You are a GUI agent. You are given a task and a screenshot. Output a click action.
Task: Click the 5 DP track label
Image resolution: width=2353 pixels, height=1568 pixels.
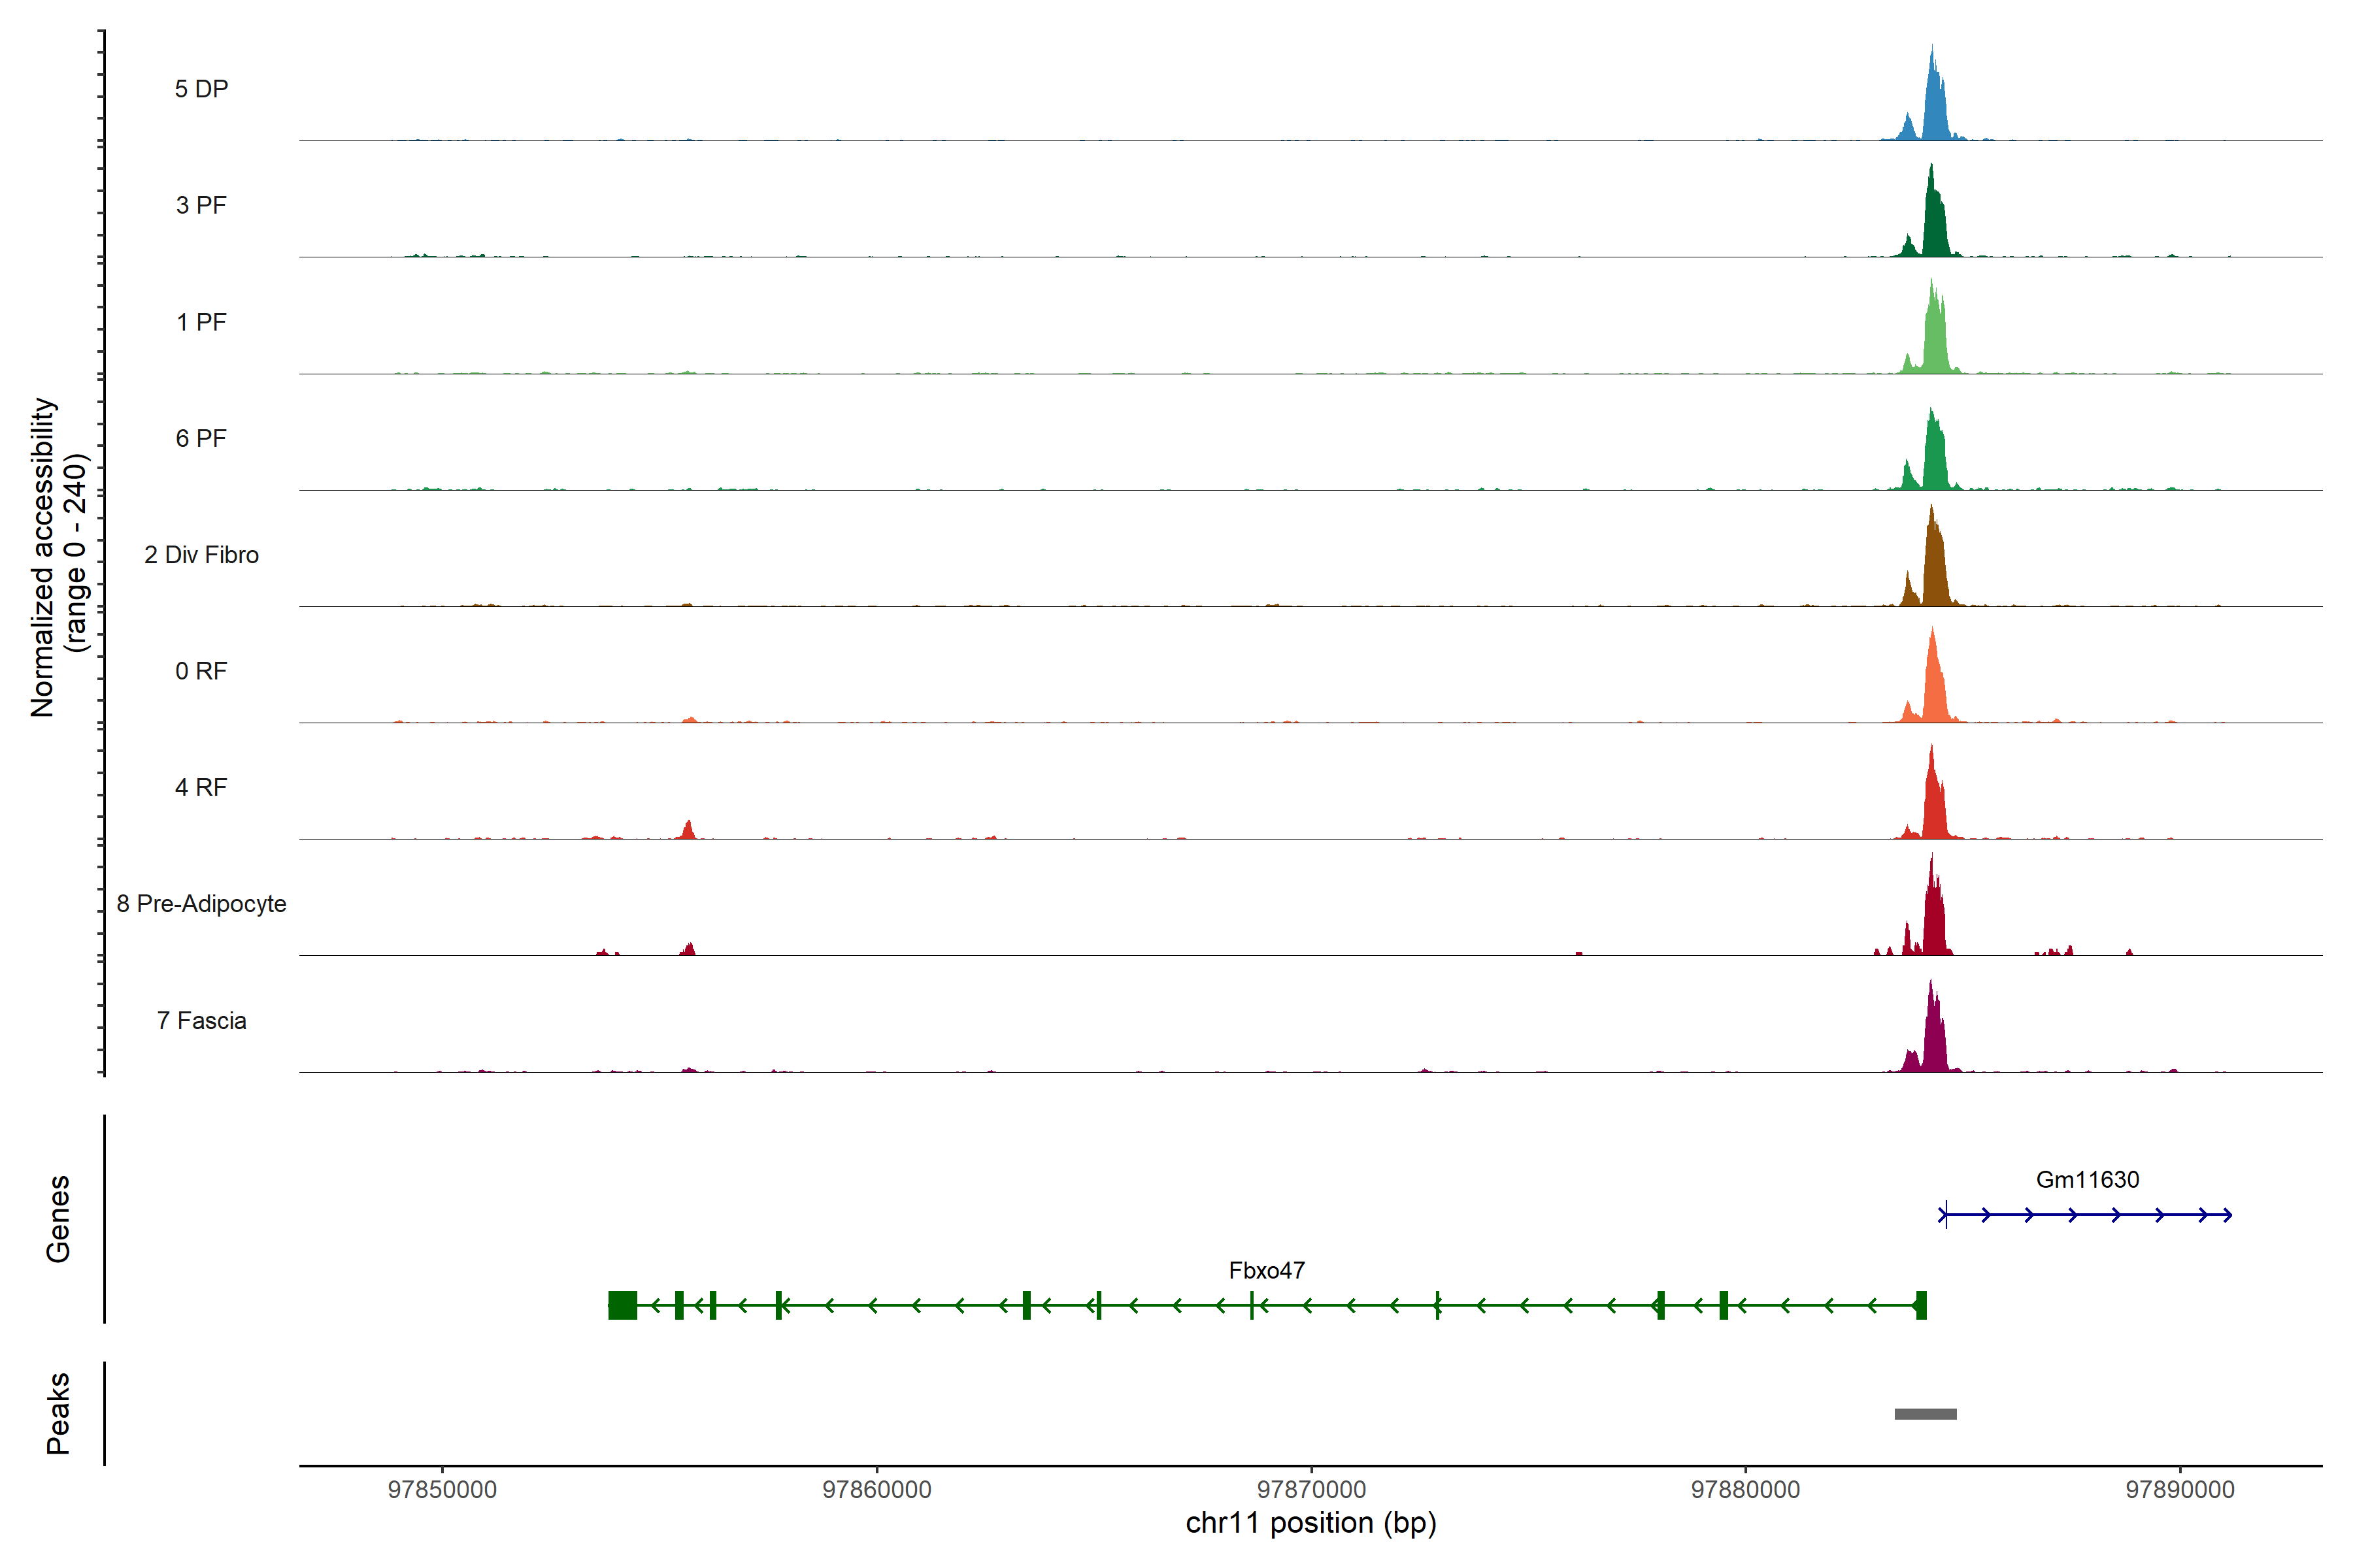coord(201,89)
